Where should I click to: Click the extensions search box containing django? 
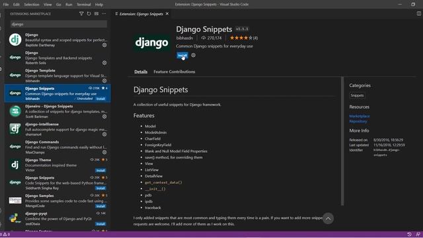click(x=59, y=24)
